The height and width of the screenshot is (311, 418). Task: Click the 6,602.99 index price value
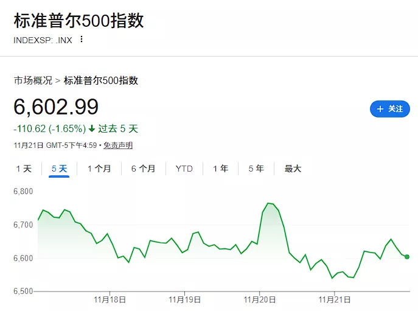click(56, 107)
